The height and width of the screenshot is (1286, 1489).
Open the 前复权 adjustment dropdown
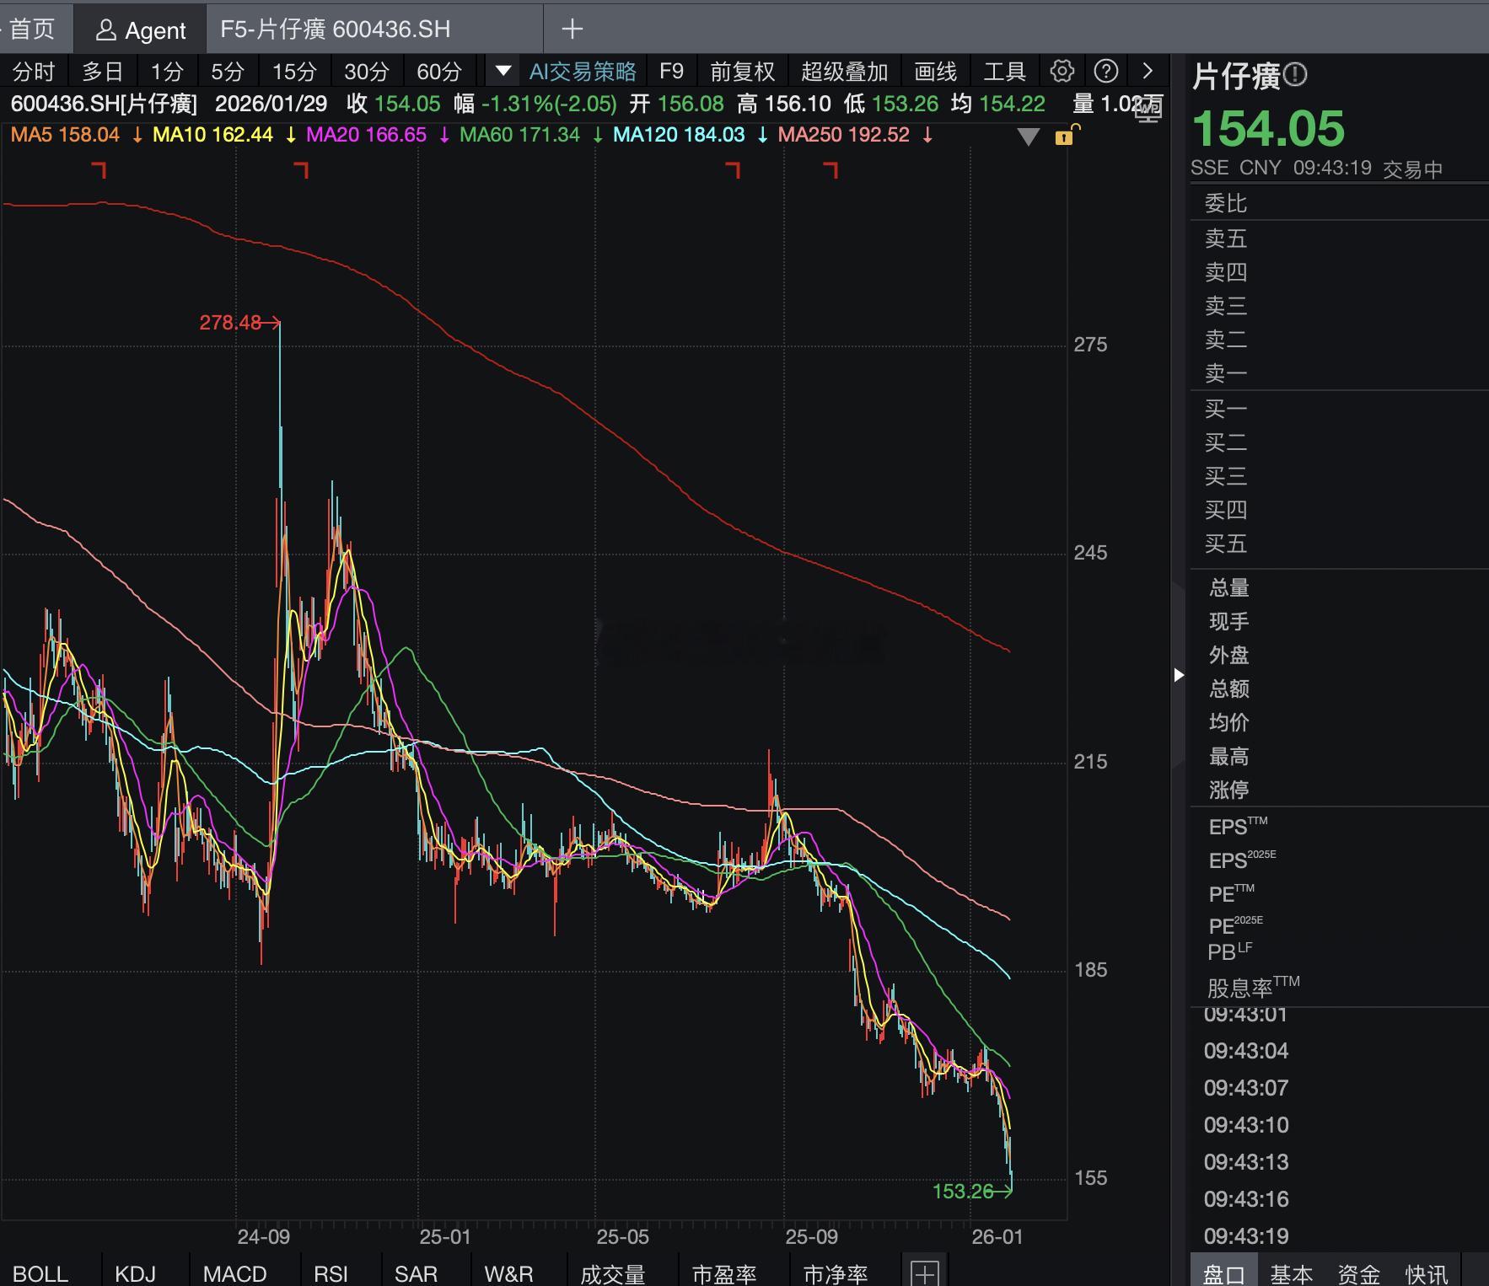coord(743,72)
